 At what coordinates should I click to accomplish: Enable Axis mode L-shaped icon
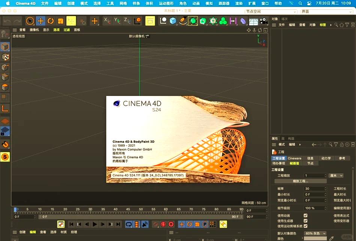coord(5,109)
